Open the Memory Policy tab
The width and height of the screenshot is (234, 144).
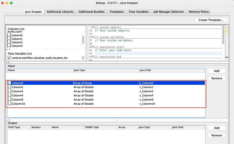[199, 12]
